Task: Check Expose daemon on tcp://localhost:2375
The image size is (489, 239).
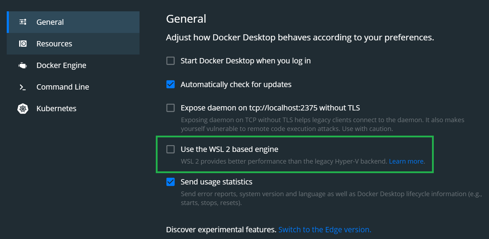Action: 170,108
